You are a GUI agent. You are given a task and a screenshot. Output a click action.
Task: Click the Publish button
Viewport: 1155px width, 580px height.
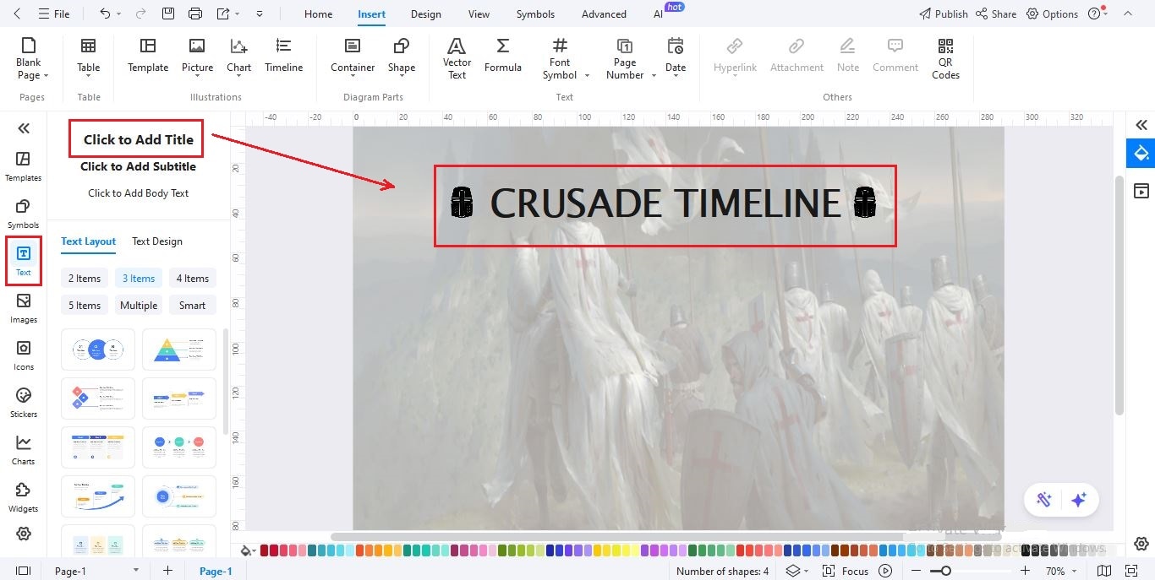coord(943,14)
